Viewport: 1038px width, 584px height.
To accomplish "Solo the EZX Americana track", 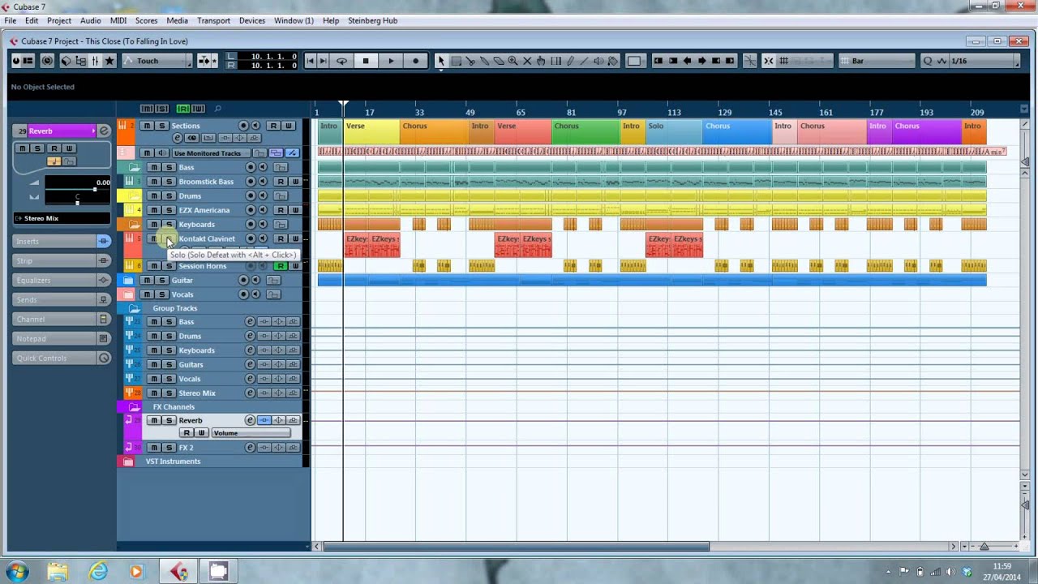I will (x=169, y=210).
